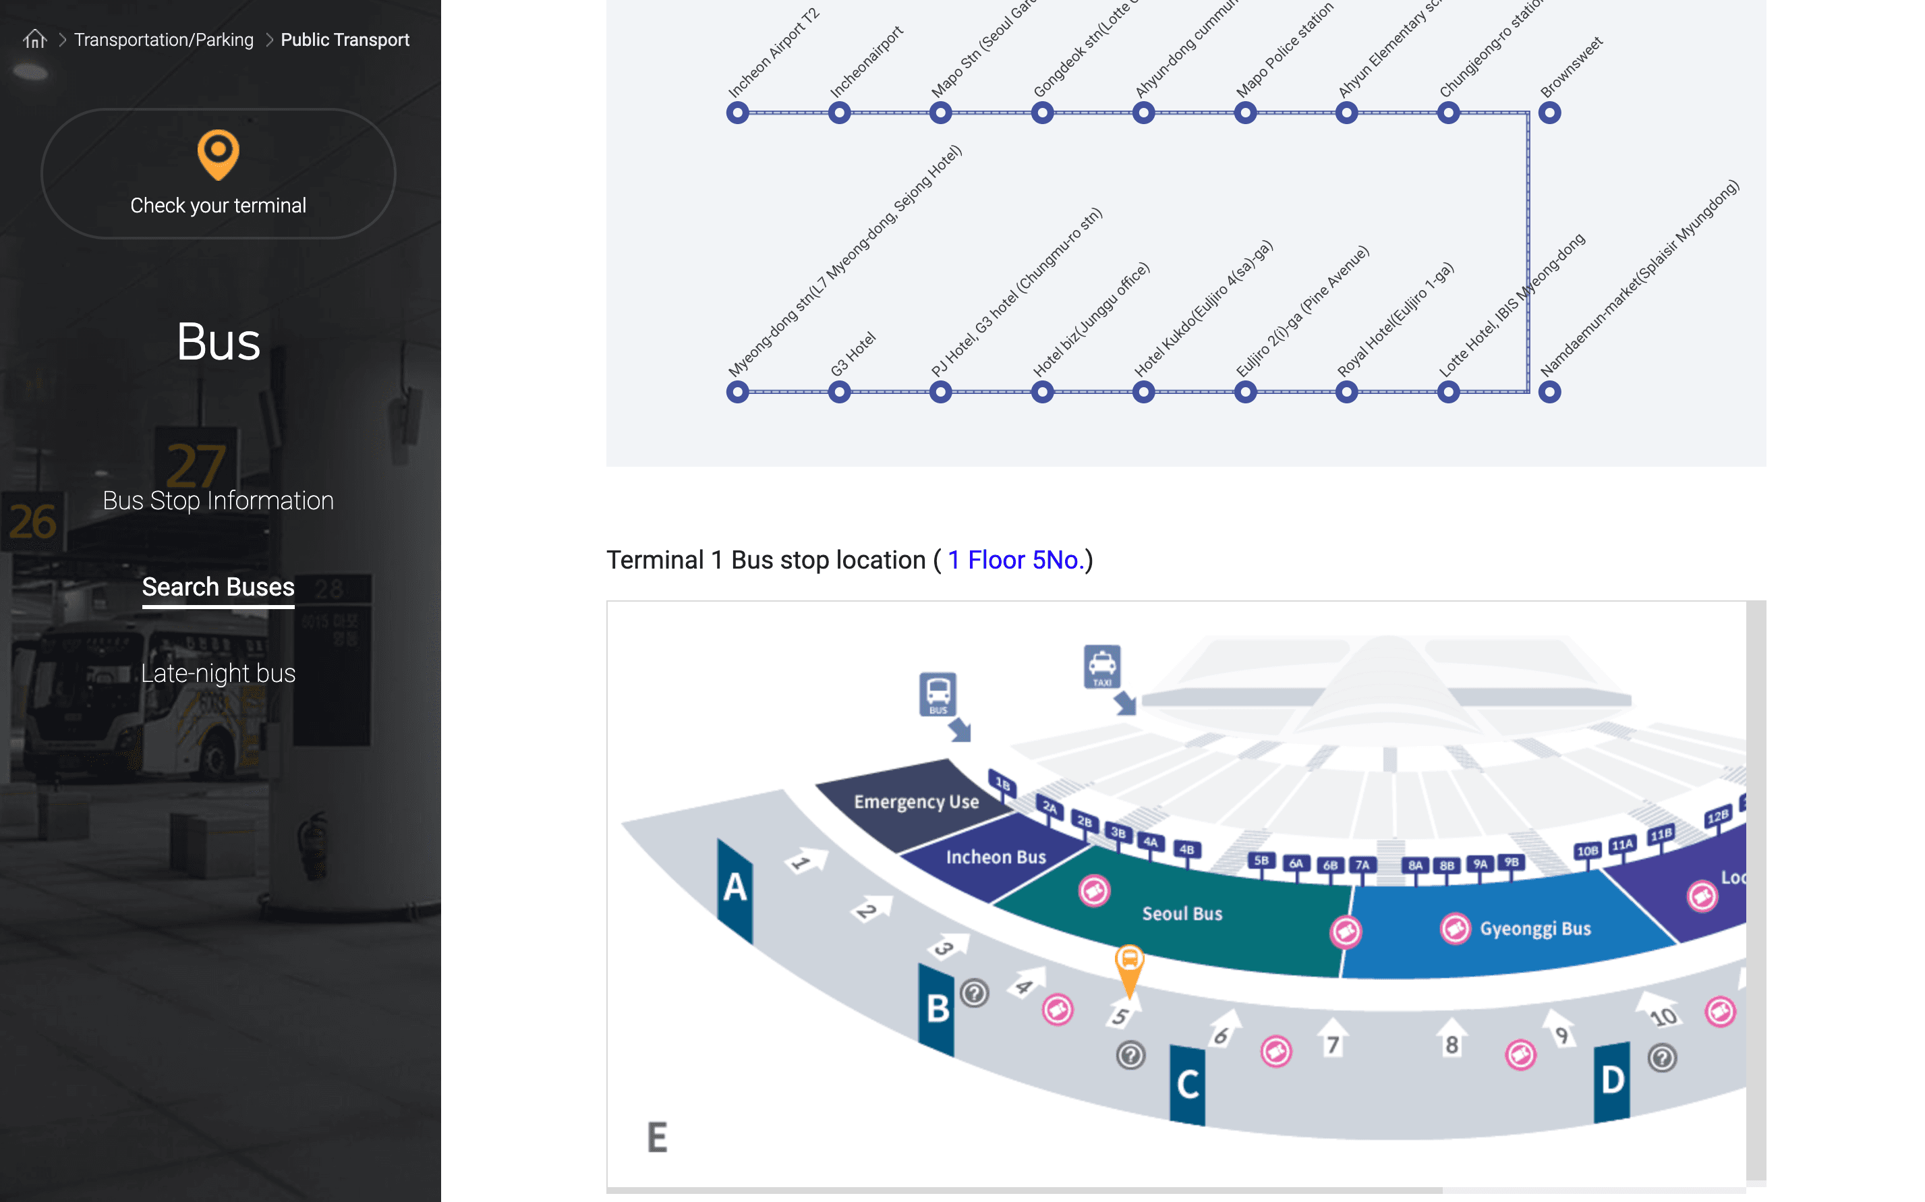Screen dimensions: 1925x1202
Task: Click the gray question mark icon beside gate B
Action: click(x=975, y=993)
